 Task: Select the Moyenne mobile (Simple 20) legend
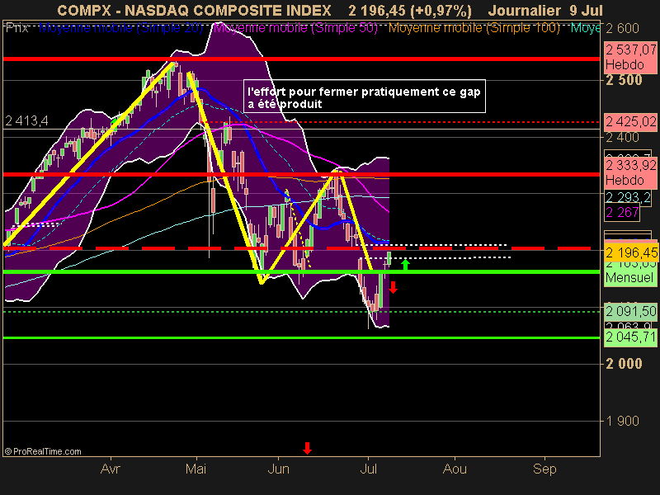[120, 28]
